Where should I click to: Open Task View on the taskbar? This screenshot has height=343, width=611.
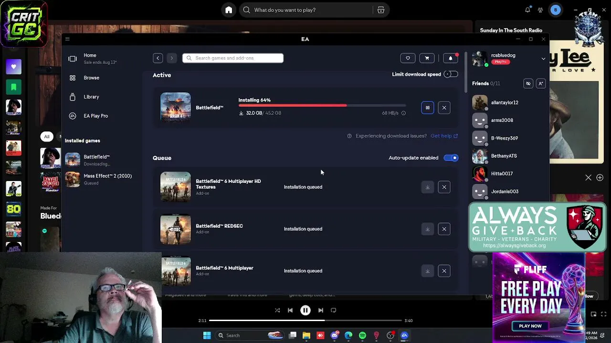coord(293,335)
